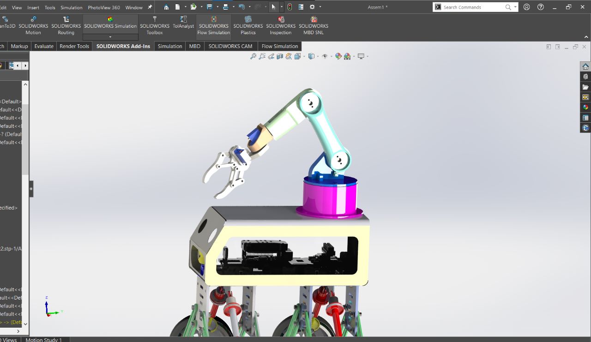This screenshot has height=342, width=591.
Task: Toggle the SOLIDWORKS Simulation add-in
Action: click(110, 24)
